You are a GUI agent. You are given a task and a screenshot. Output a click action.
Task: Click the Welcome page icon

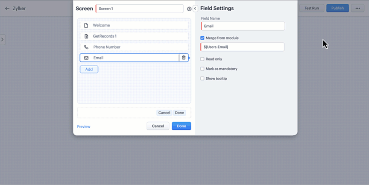click(x=86, y=25)
